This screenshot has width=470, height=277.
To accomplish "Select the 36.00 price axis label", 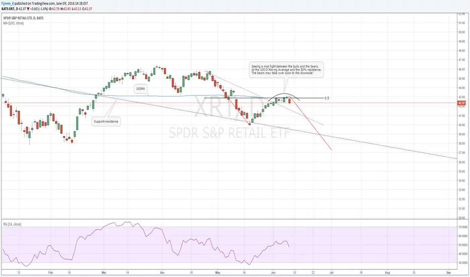I will pyautogui.click(x=461, y=162).
